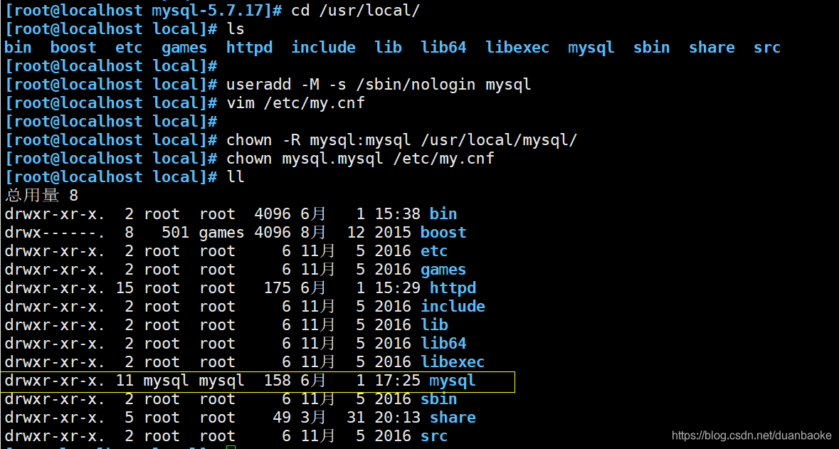Click the 'useradd -M -s /sbin/nologin mysql' command
The image size is (839, 449).
click(379, 85)
